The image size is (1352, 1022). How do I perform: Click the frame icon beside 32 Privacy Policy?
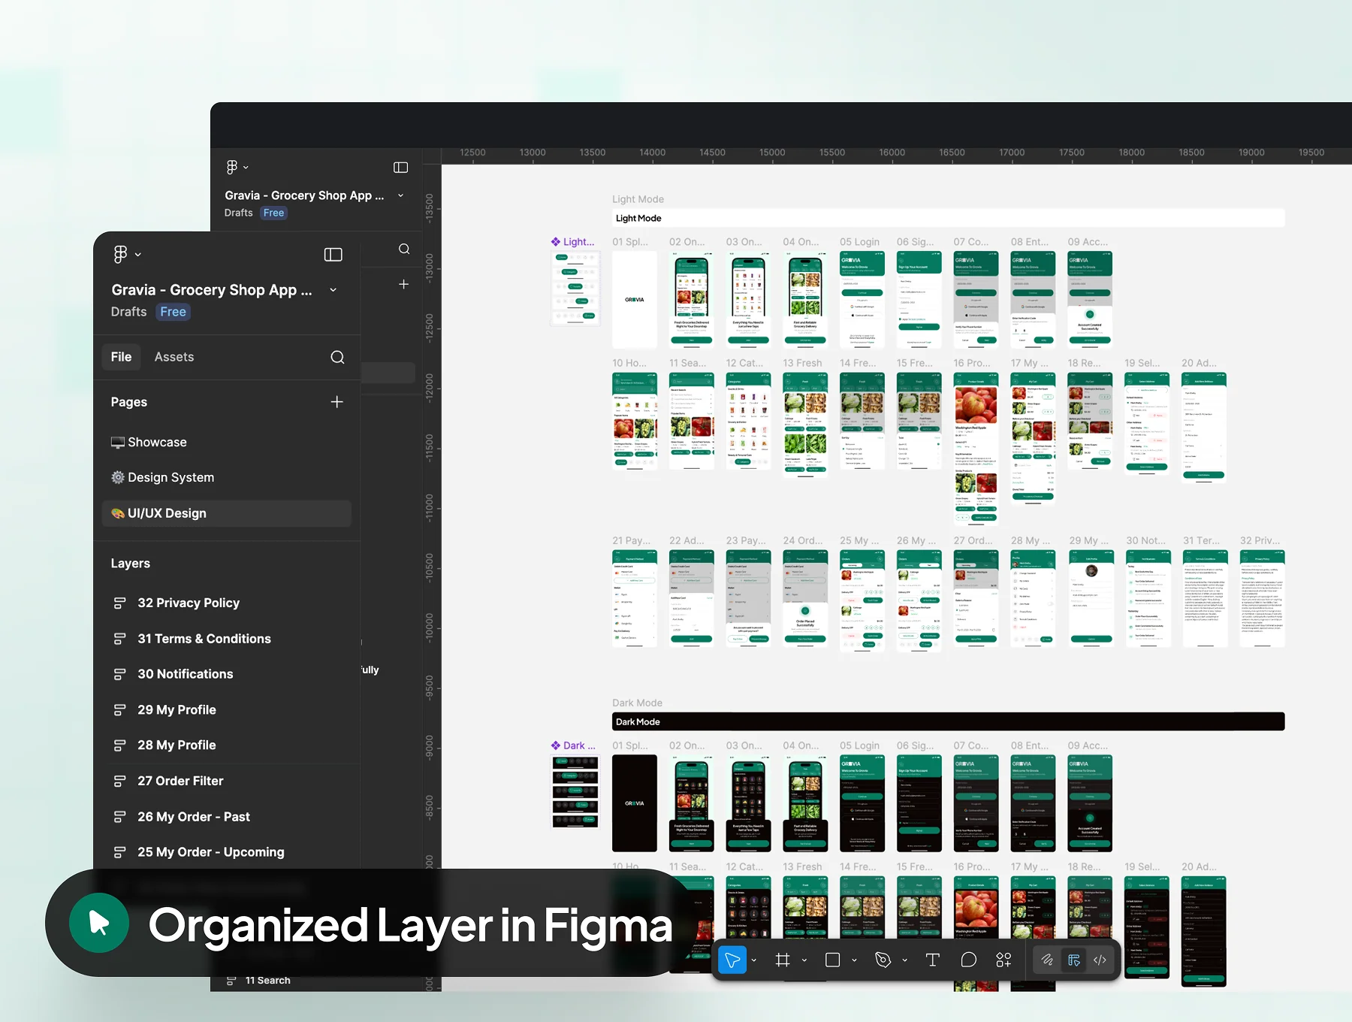(119, 603)
